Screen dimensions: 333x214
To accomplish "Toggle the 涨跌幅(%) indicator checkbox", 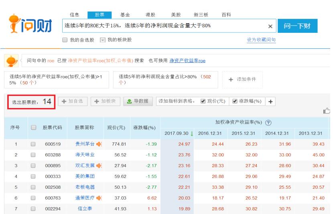I will pos(235,101).
